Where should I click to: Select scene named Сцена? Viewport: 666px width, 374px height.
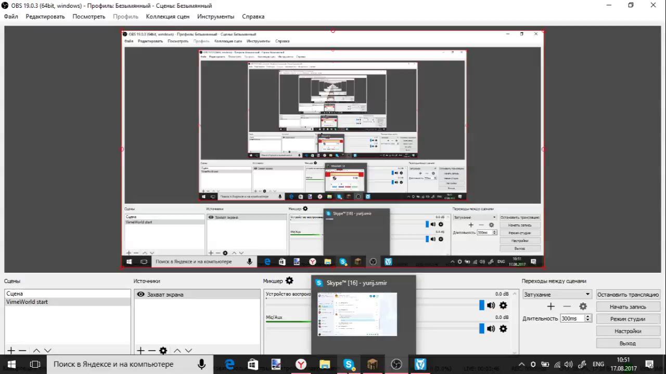[68, 293]
